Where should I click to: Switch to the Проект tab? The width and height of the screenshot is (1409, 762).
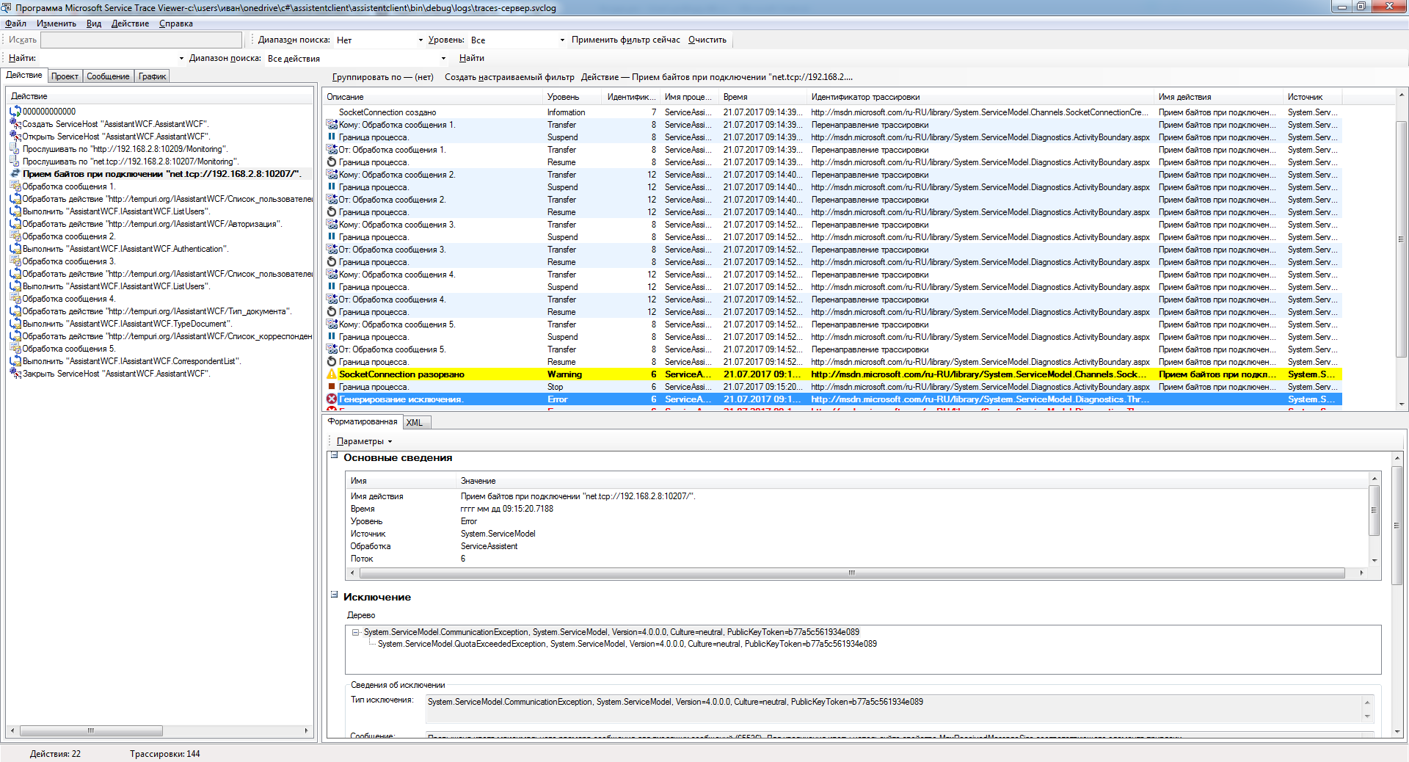(65, 76)
